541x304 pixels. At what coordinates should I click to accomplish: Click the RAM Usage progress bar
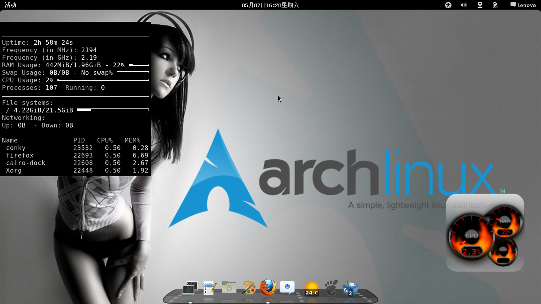[x=139, y=65]
